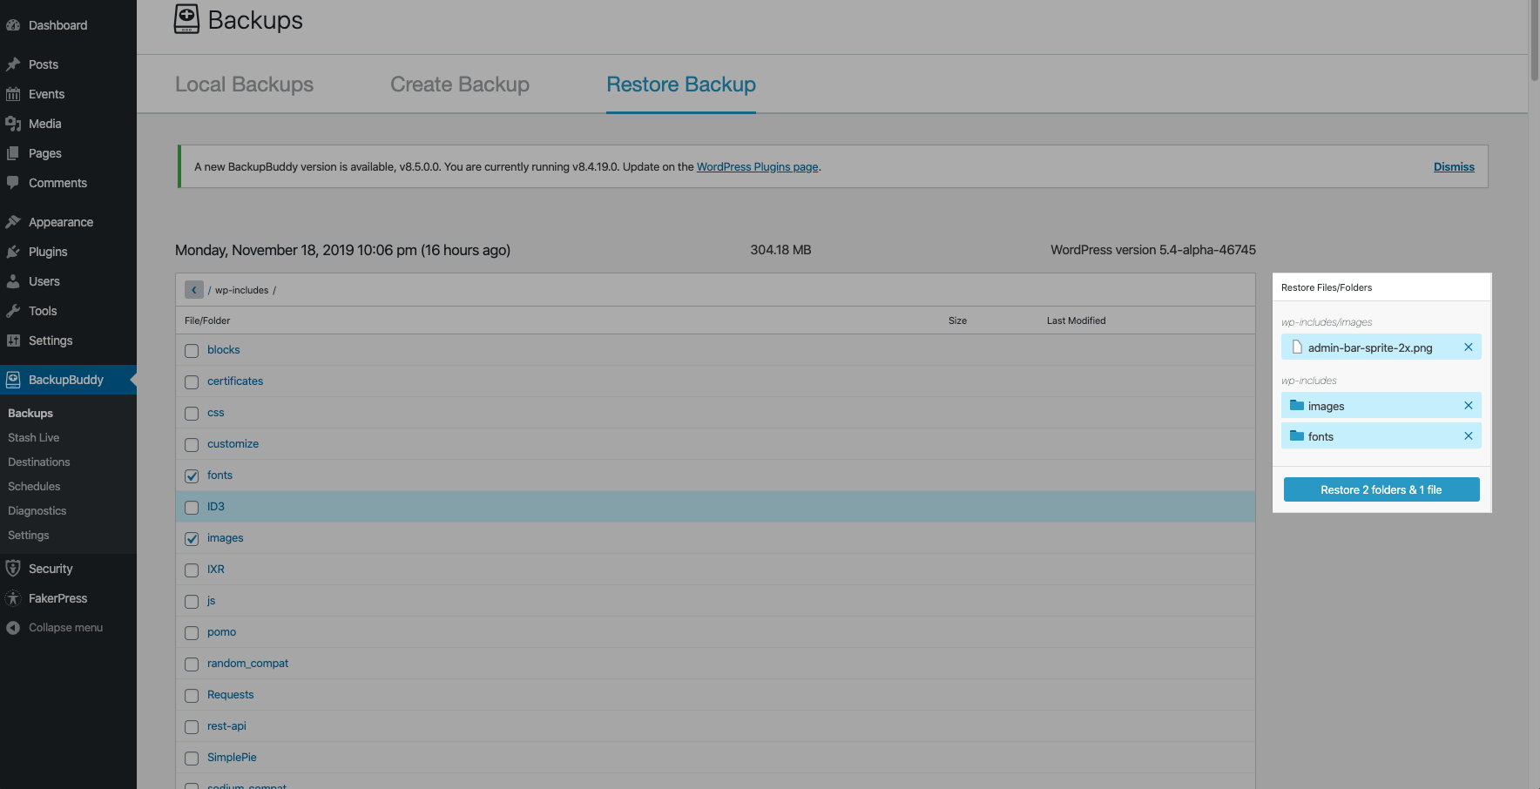Click the FakerPress icon
The width and height of the screenshot is (1540, 789).
(13, 598)
